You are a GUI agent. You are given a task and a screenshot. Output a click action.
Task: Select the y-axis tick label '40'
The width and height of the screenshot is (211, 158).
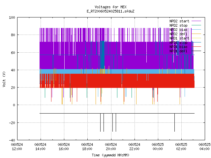point(13,70)
